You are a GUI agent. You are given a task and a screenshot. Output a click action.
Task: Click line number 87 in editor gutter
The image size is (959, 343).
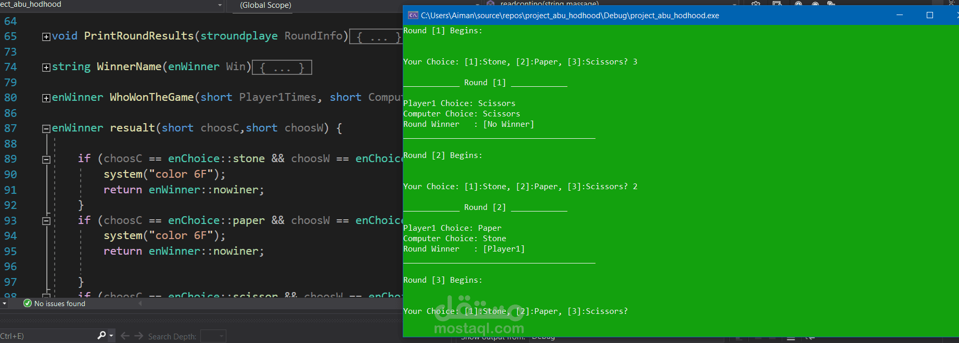click(x=10, y=128)
